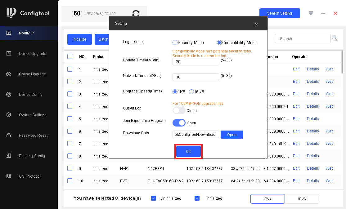Expand the title bar dropdown triangle
346x209 pixels.
311,13
